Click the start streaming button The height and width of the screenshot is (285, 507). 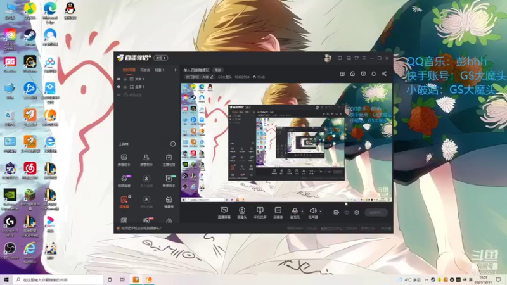376,212
